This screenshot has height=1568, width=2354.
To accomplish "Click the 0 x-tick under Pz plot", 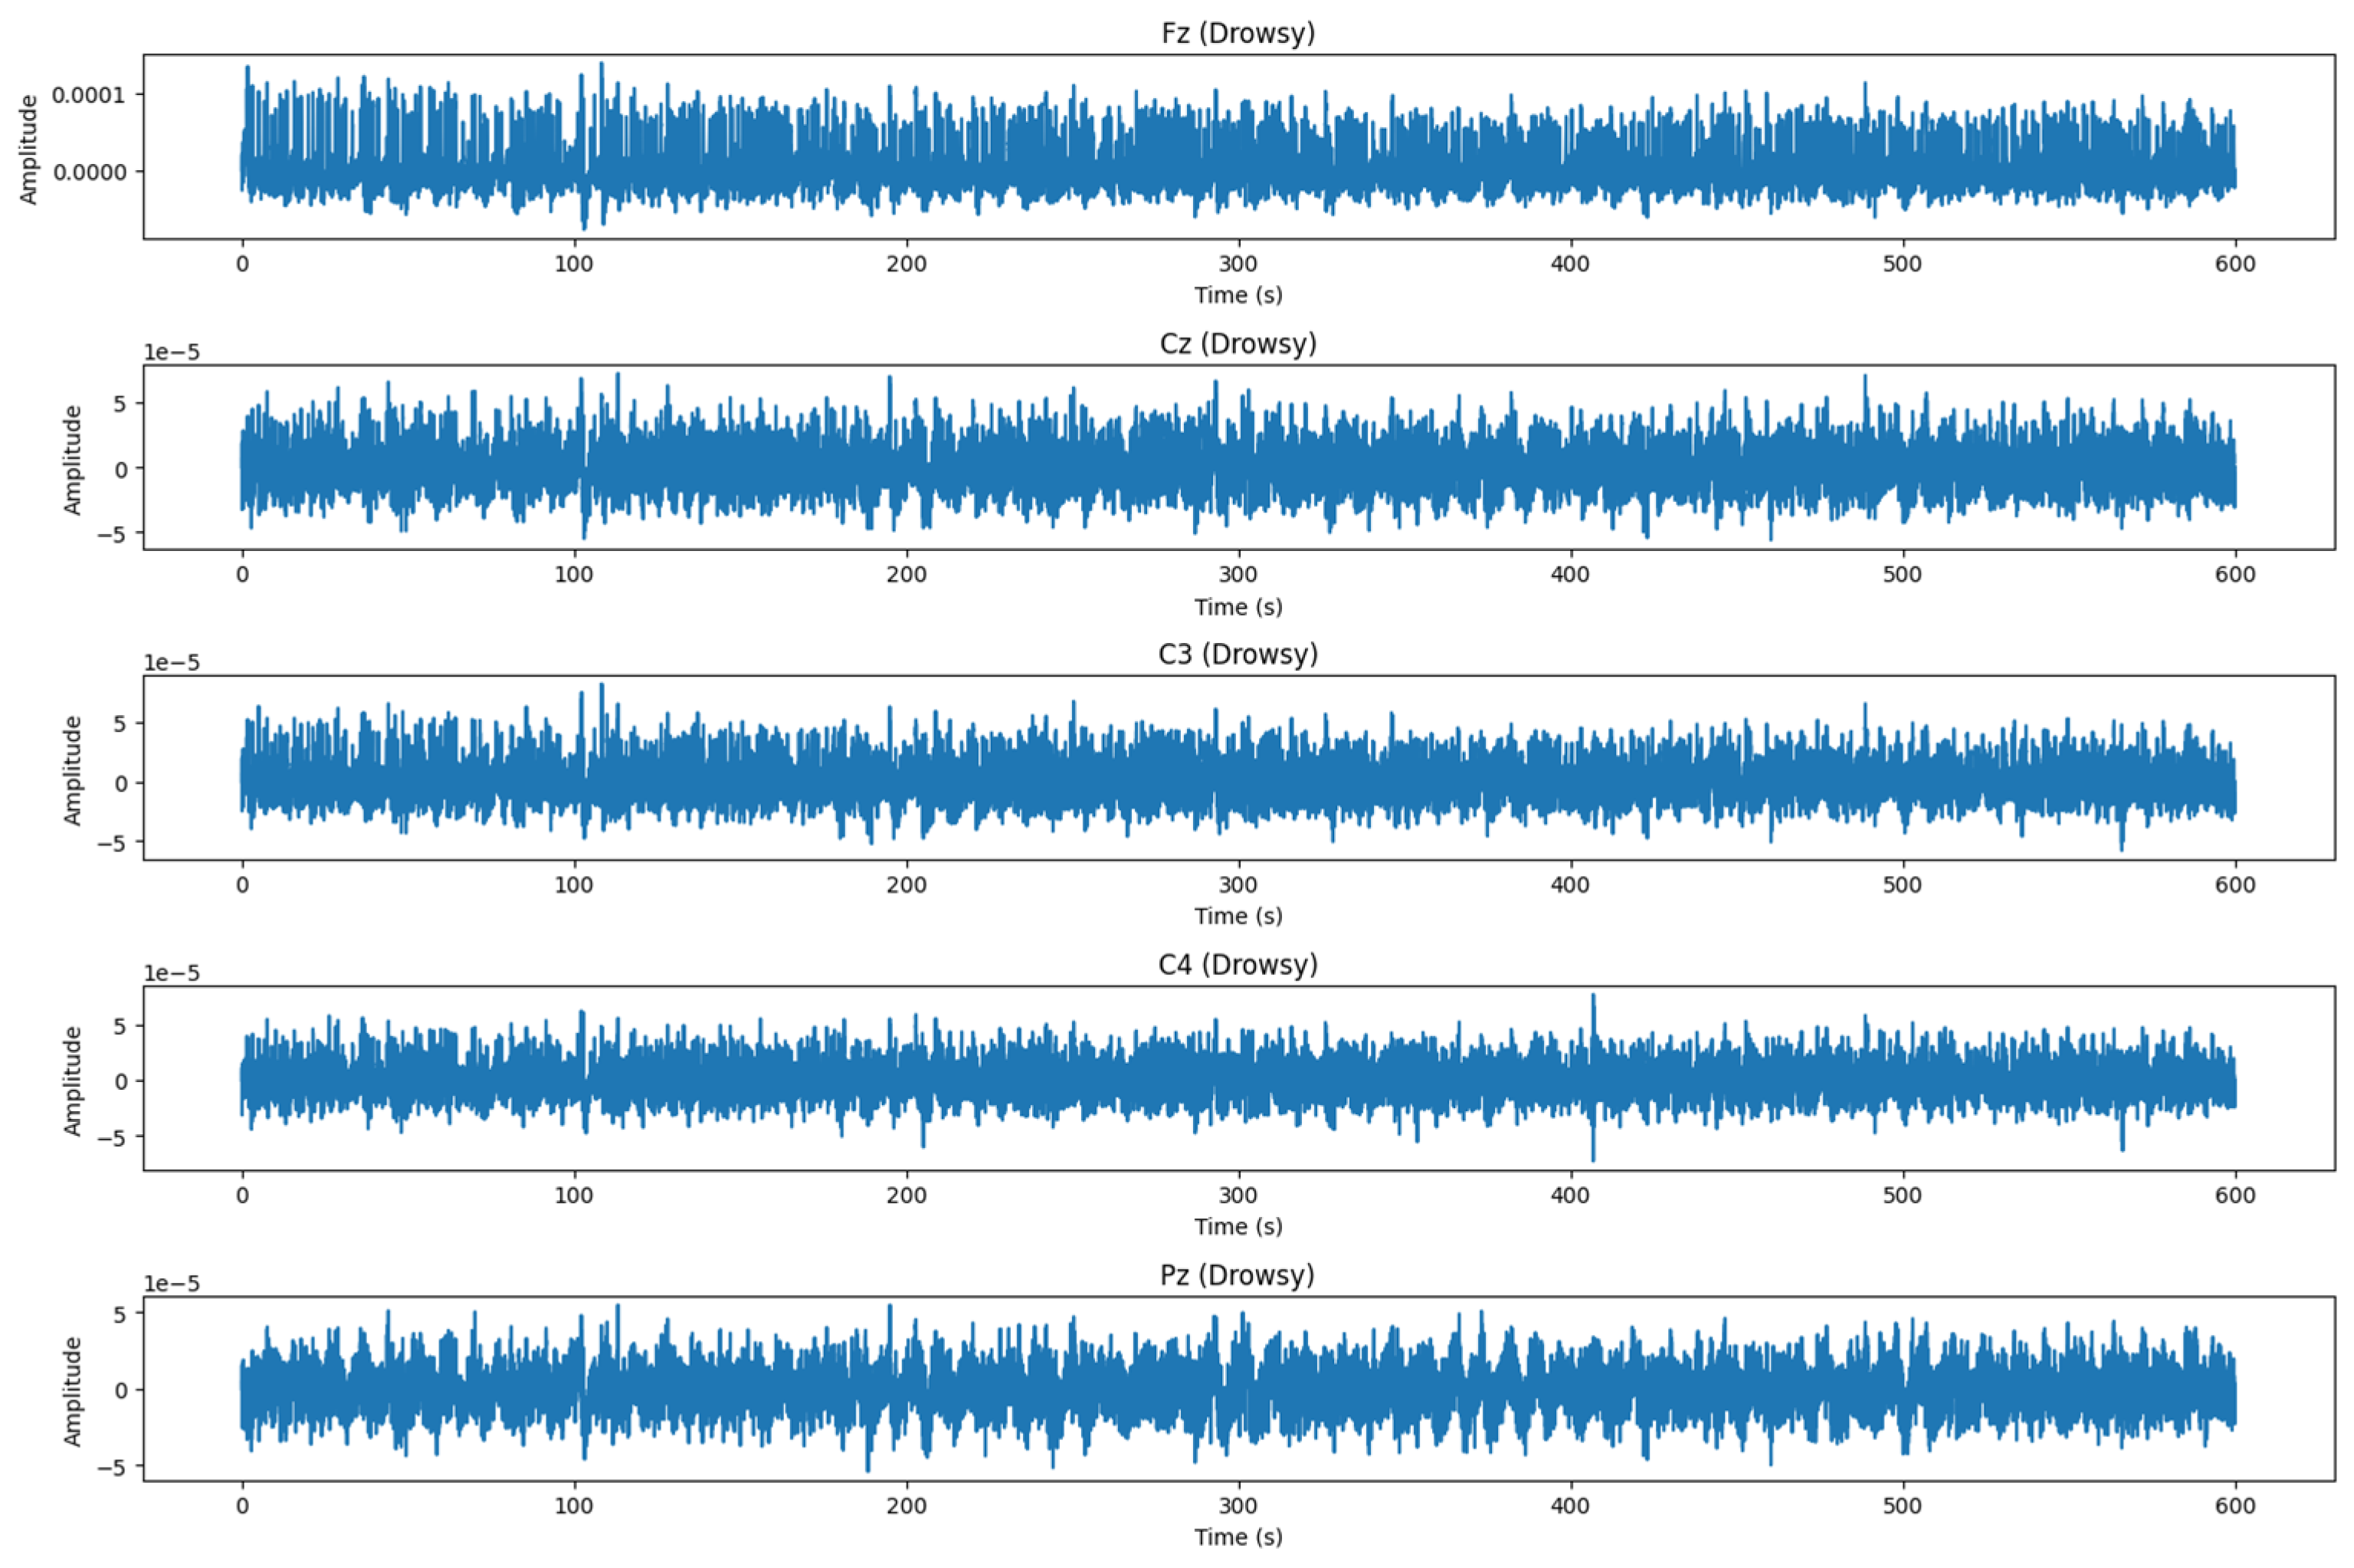I will [242, 1506].
